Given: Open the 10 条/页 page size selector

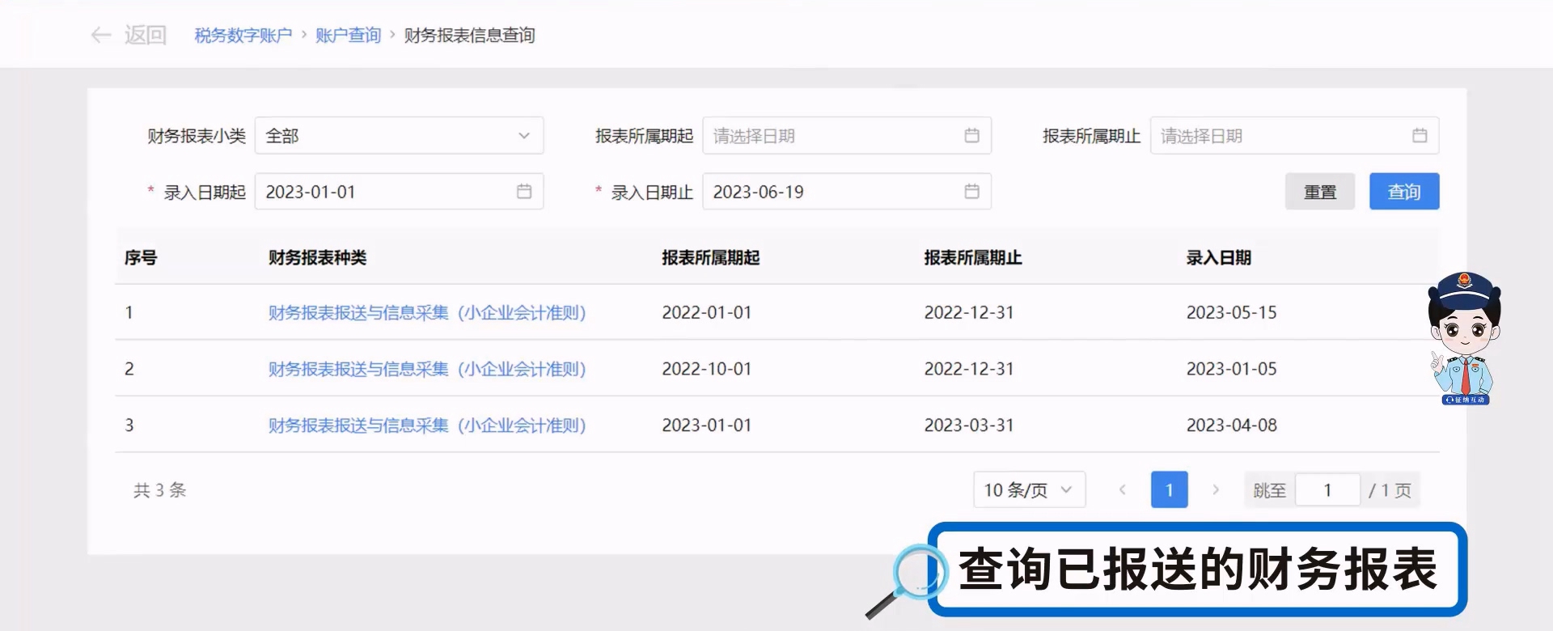Looking at the screenshot, I should coord(1028,489).
